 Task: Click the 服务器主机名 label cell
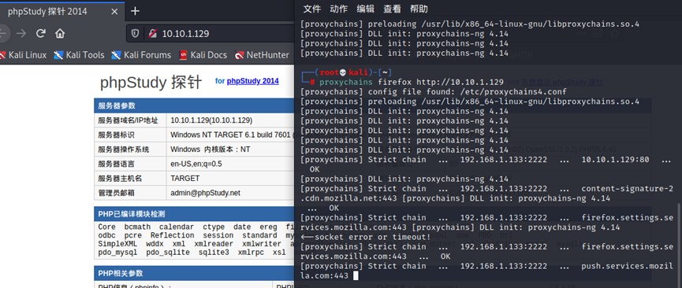coord(130,178)
